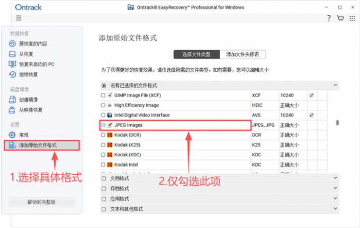Viewport: 360px width, 228px height.
Task: Click the 继续恢复 icon
Action: pos(12,74)
